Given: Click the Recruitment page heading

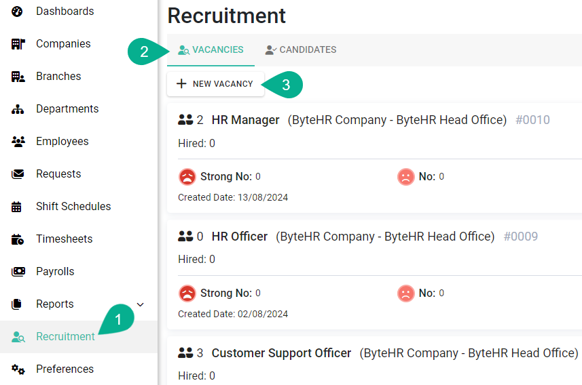Looking at the screenshot, I should [226, 16].
